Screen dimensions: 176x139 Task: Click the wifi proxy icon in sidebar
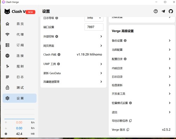[7, 34]
